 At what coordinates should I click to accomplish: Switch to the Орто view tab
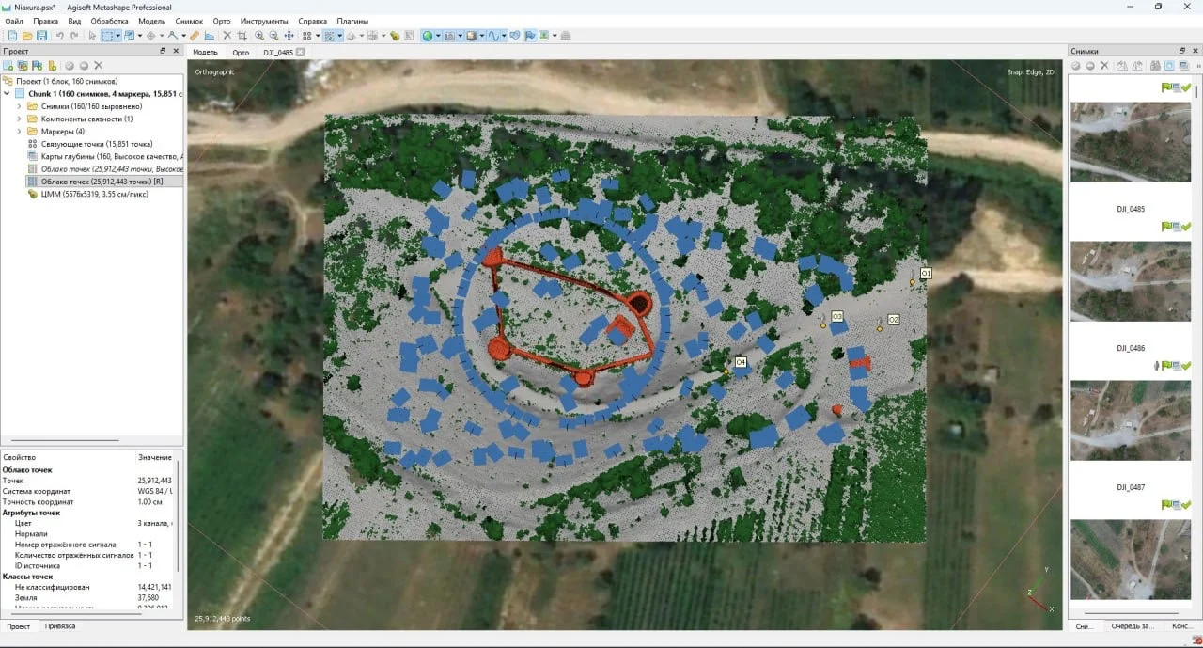[x=241, y=53]
